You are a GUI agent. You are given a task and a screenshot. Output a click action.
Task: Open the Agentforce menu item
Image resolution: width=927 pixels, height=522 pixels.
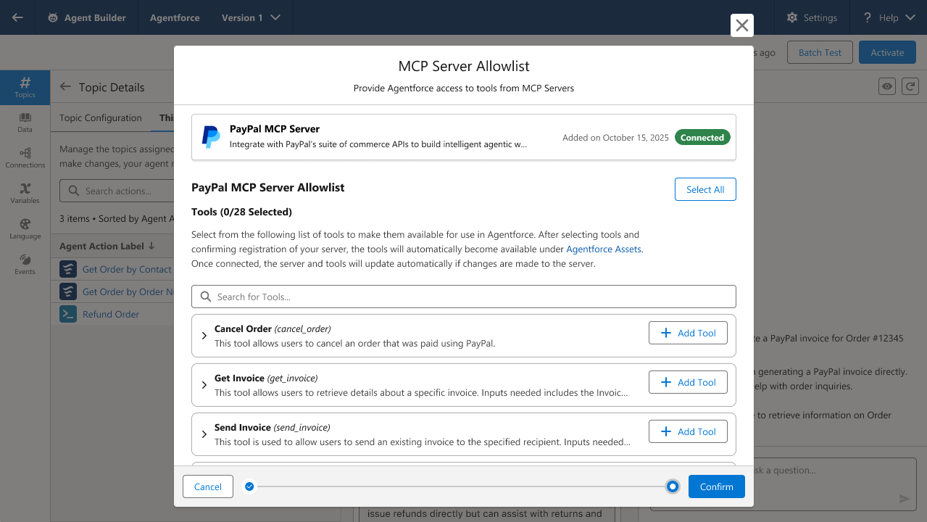174,17
